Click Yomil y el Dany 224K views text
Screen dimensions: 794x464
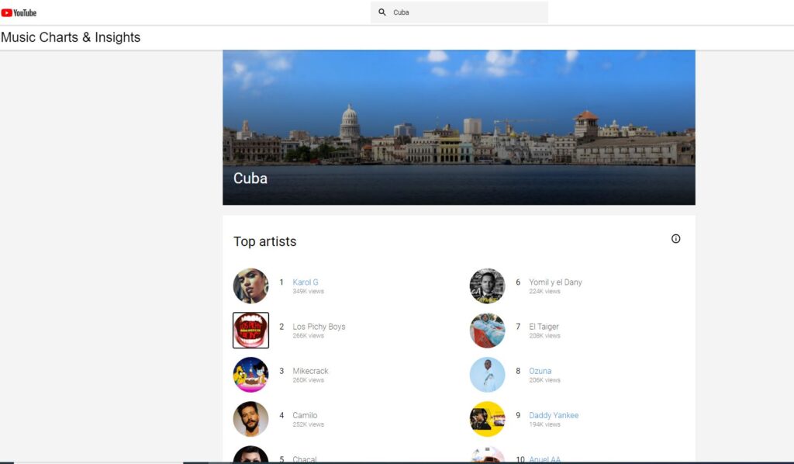[x=544, y=291]
